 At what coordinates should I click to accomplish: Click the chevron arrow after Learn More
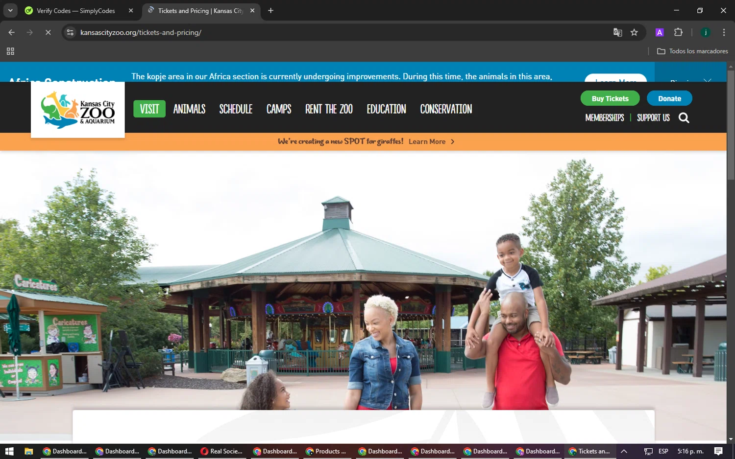(x=452, y=141)
